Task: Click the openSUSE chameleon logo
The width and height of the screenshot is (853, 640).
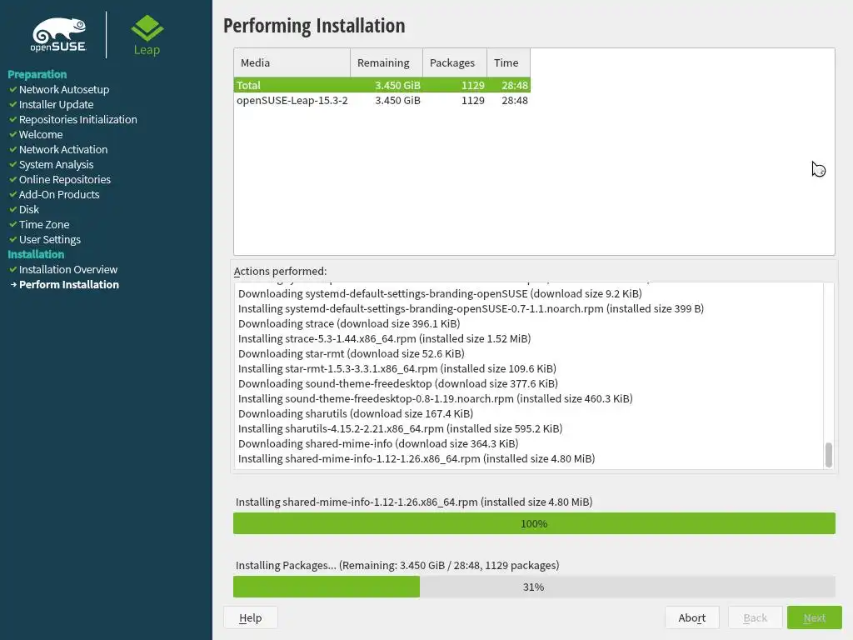Action: tap(59, 35)
